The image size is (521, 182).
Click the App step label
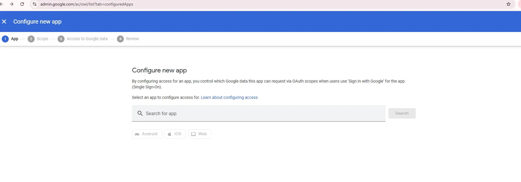[x=15, y=39]
